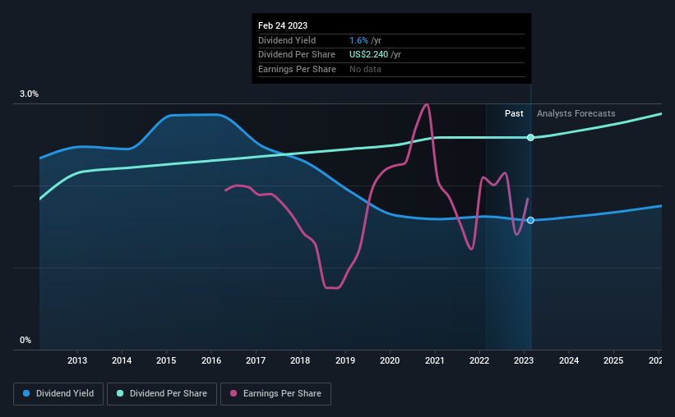Click the 2016 year label on the axis
The image size is (675, 417).
(x=211, y=360)
